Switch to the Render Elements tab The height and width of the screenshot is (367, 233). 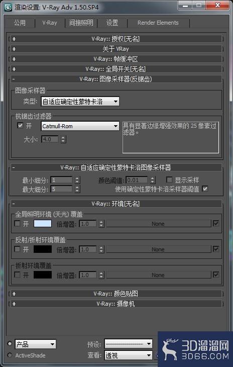(x=158, y=23)
